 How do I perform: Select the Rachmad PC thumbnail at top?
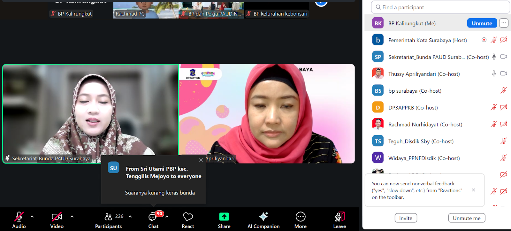(x=146, y=10)
